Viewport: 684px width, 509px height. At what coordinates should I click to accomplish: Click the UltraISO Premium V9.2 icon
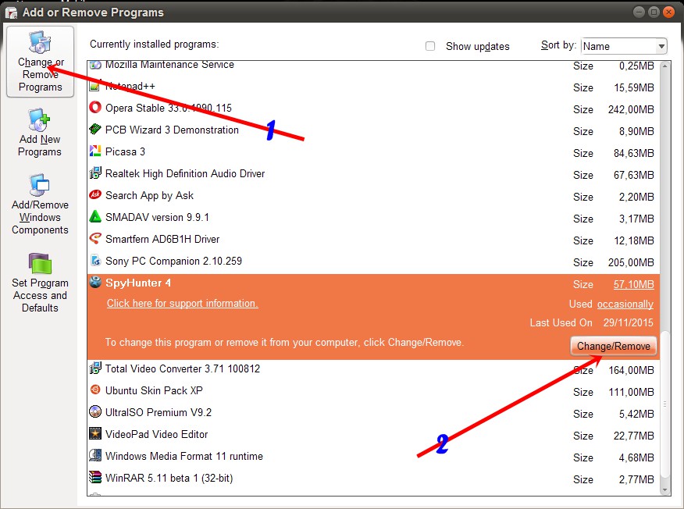click(95, 411)
